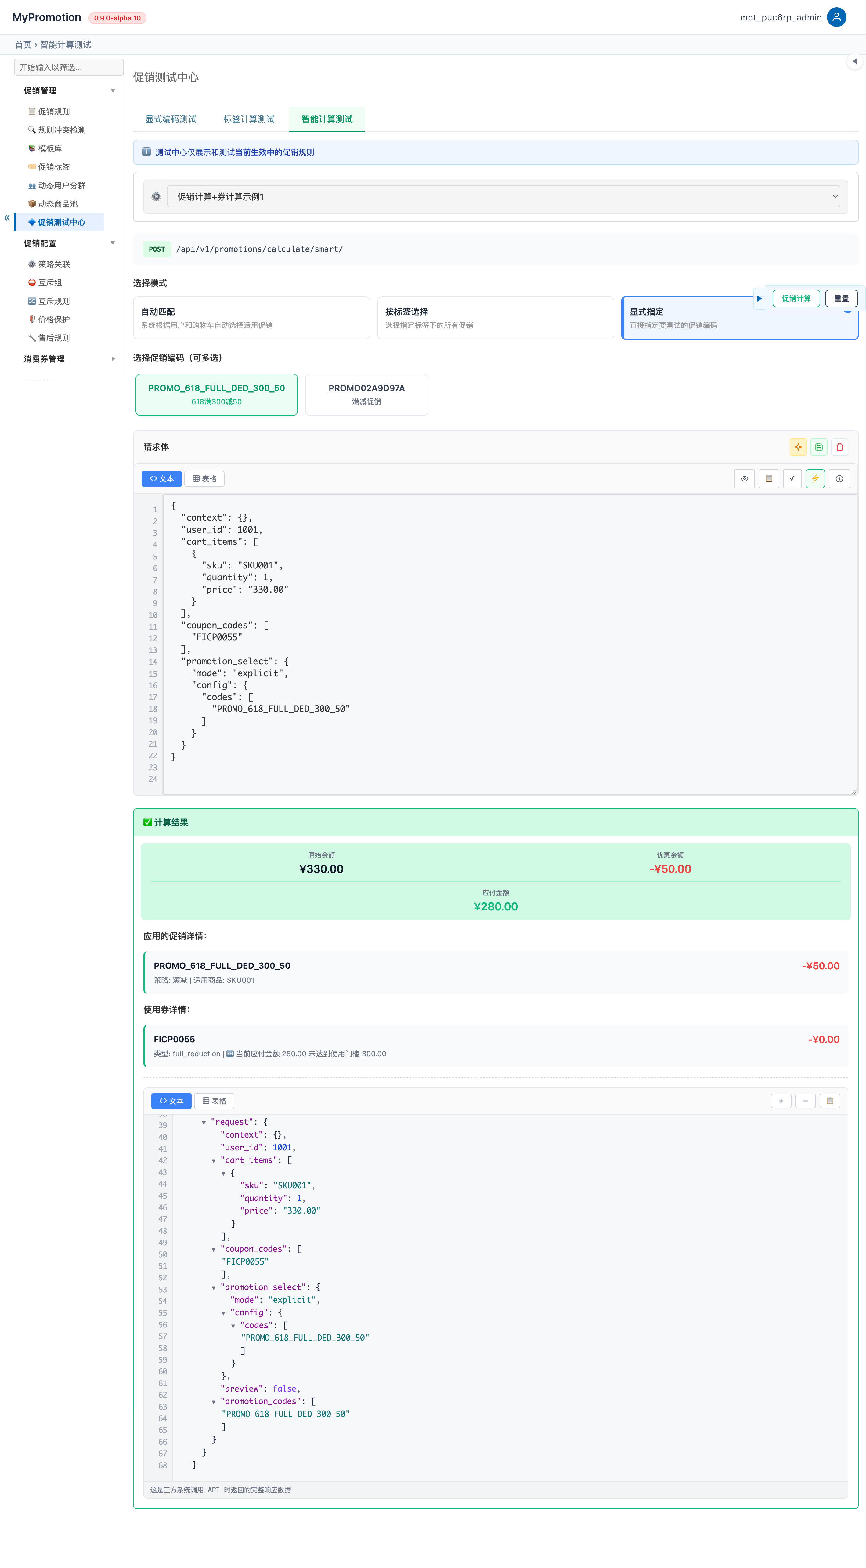Go to 首页 via the breadcrumb
The image size is (866, 1568).
click(x=23, y=45)
